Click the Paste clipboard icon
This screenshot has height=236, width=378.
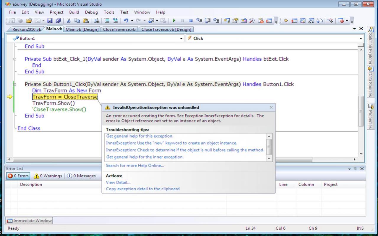coord(86,21)
